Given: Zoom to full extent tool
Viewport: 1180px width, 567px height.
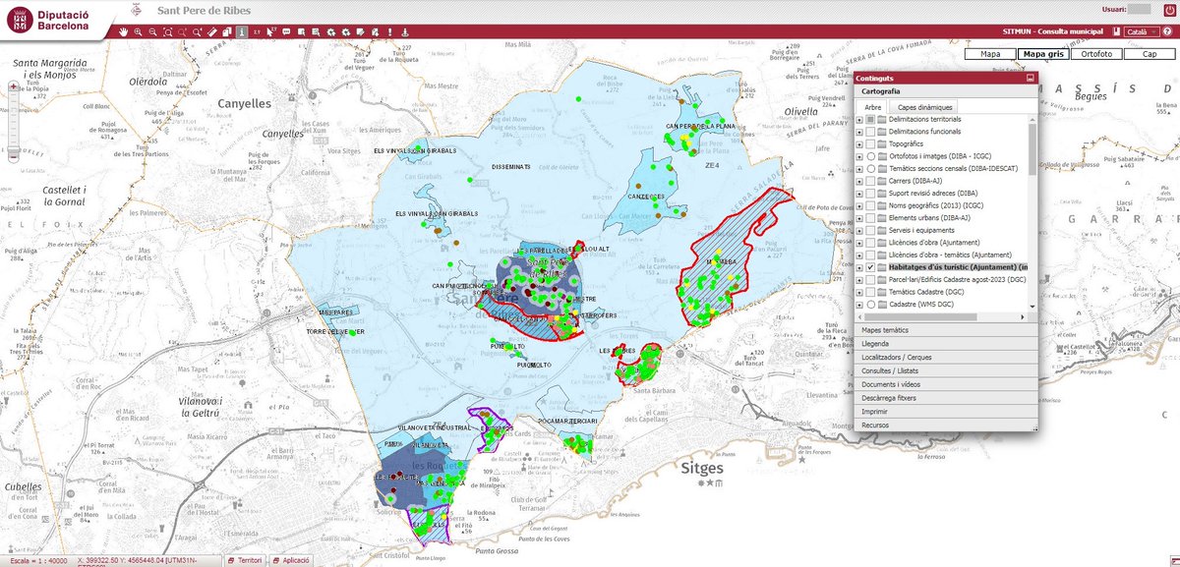Looking at the screenshot, I should coord(168,32).
